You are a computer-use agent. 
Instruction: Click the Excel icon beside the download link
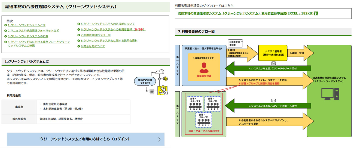pos(316,13)
